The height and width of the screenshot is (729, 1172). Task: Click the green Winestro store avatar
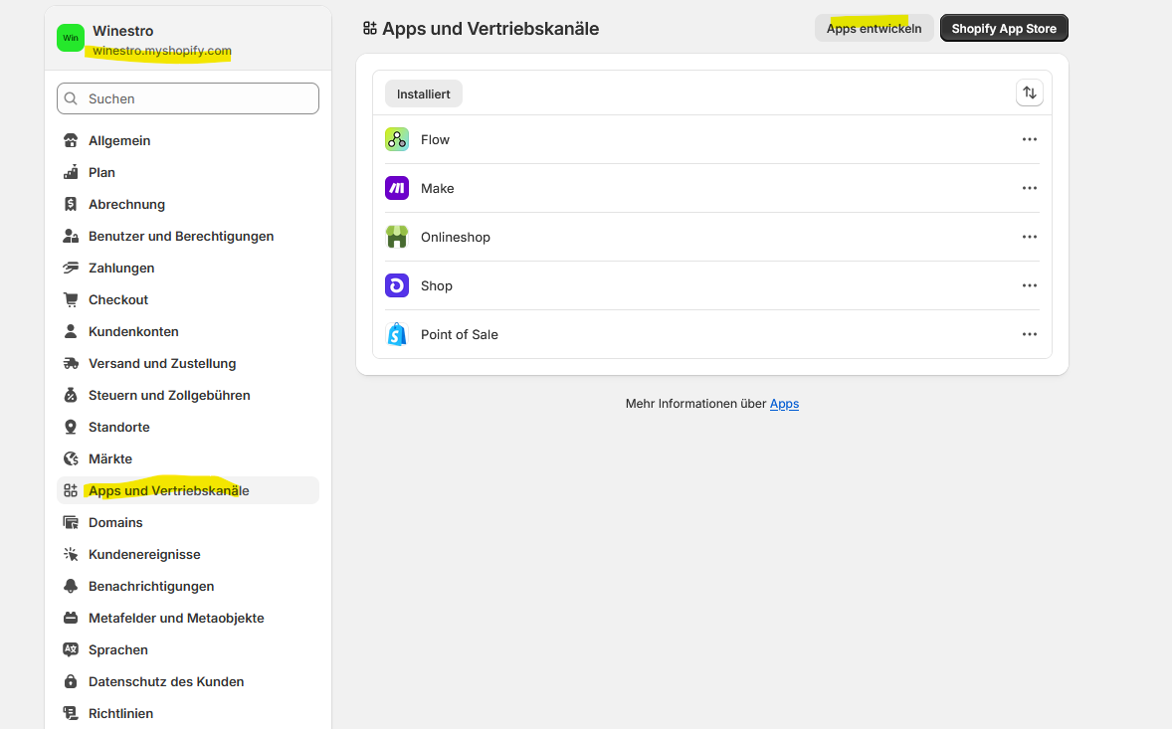tap(71, 38)
